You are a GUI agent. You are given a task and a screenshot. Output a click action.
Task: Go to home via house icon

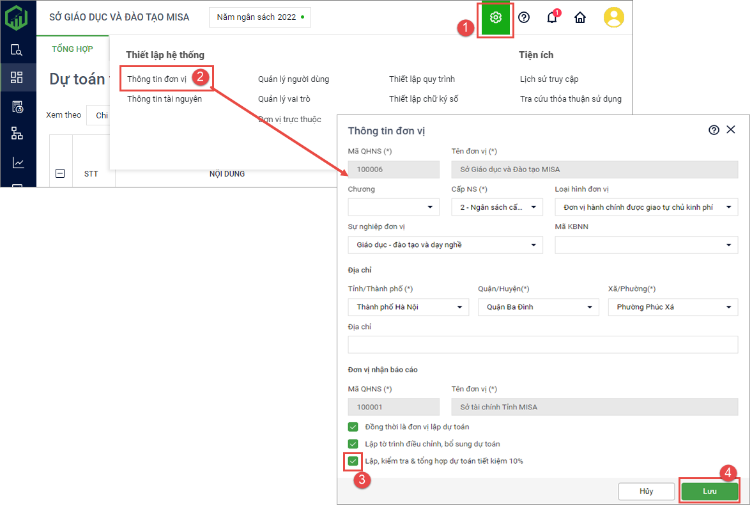pyautogui.click(x=580, y=17)
